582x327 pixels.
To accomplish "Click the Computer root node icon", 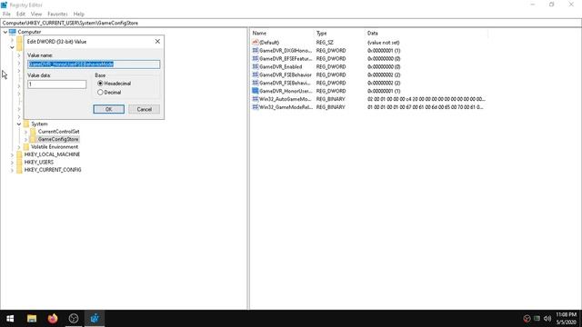I will coord(13,32).
